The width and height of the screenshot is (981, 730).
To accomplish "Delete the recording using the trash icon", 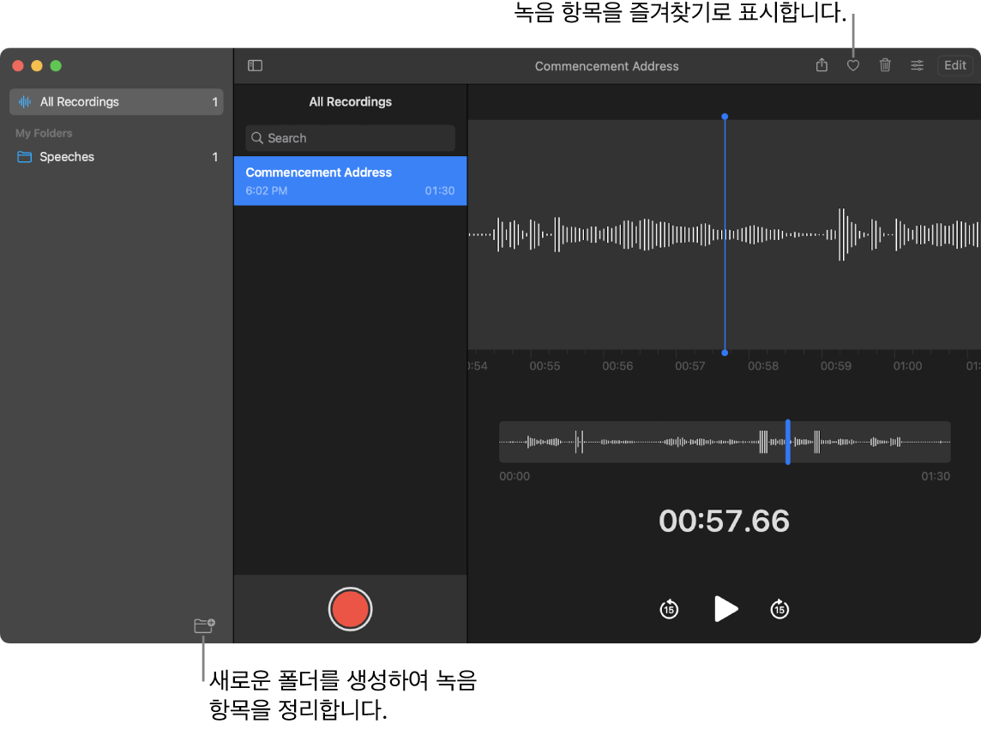I will (885, 65).
